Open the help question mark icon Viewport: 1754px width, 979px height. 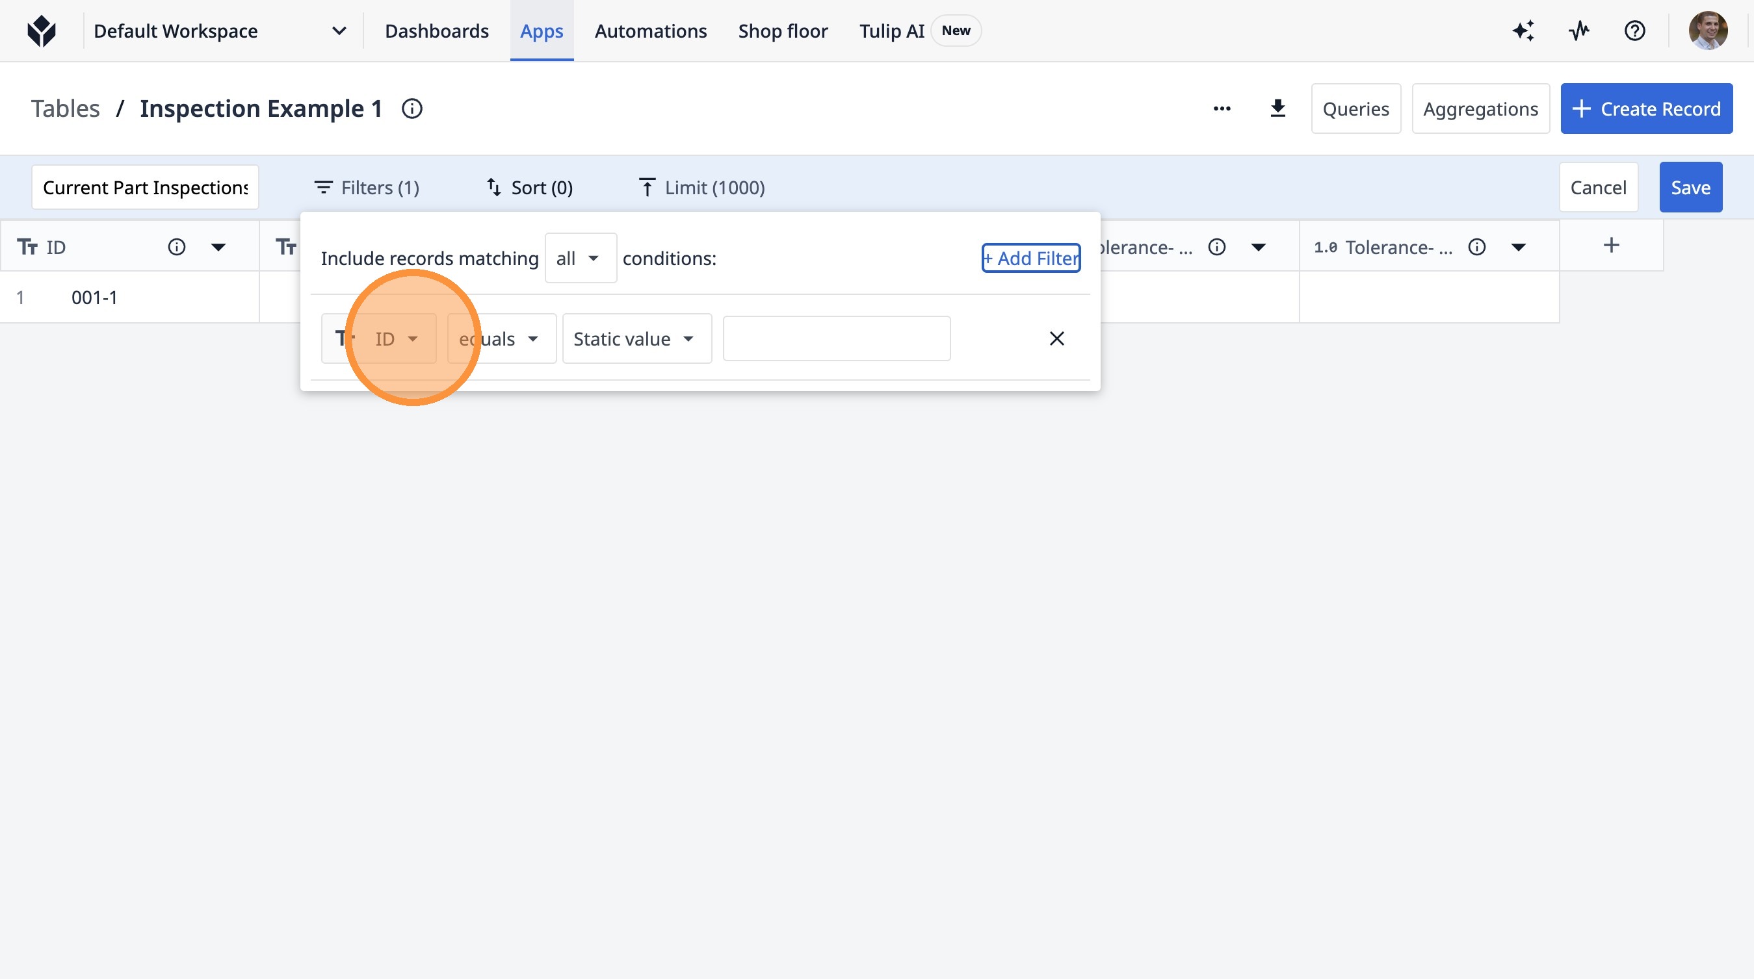pyautogui.click(x=1634, y=31)
